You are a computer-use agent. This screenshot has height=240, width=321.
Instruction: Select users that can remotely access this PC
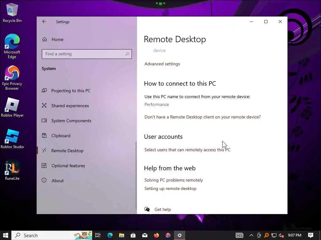pyautogui.click(x=187, y=150)
